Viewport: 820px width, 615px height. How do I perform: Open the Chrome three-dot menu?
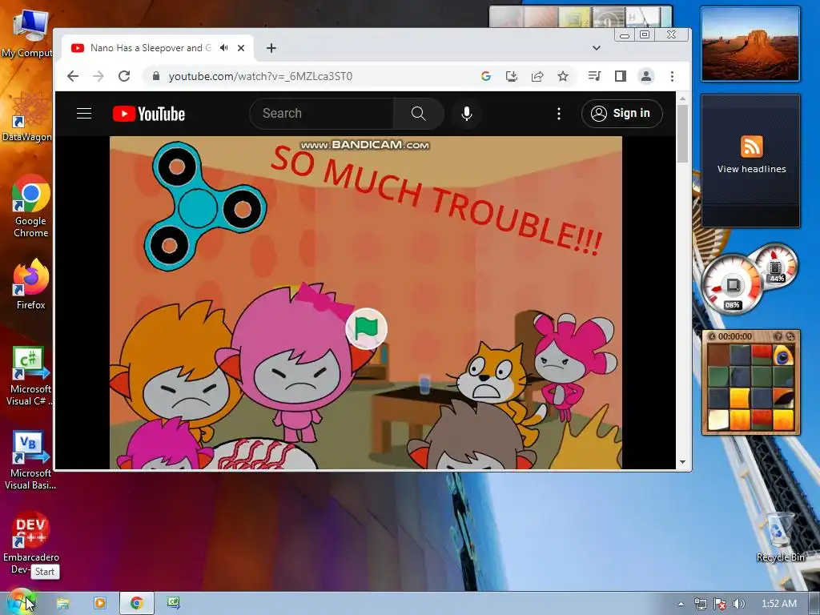click(672, 76)
